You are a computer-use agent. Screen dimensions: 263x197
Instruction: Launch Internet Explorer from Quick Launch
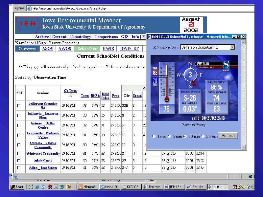click(37, 187)
